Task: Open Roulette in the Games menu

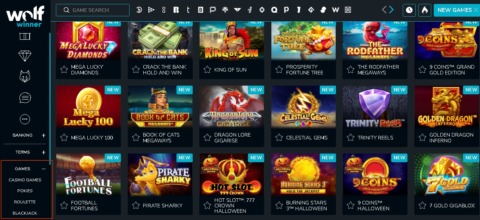Action: pos(25,202)
